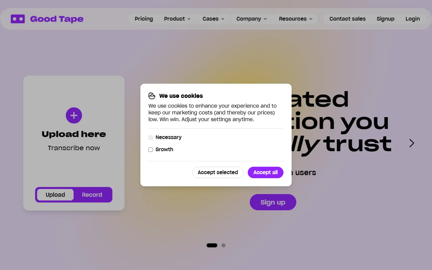Open the Company dropdown menu
The image size is (432, 270).
point(252,19)
